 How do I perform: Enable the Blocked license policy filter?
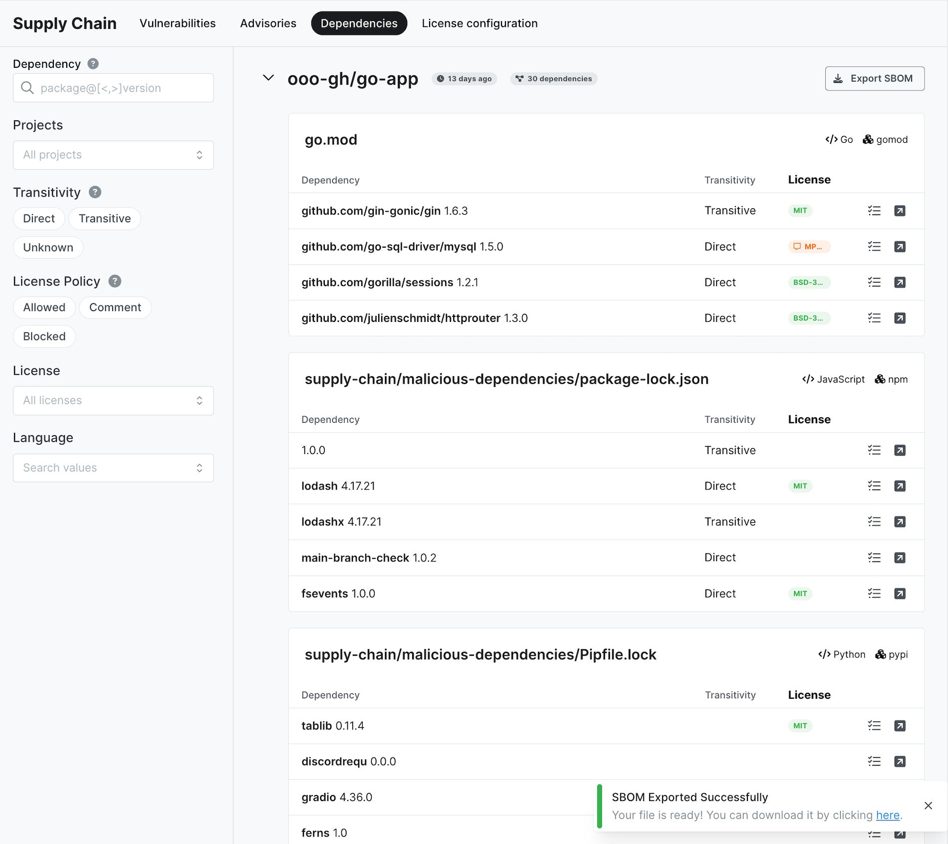(x=44, y=336)
